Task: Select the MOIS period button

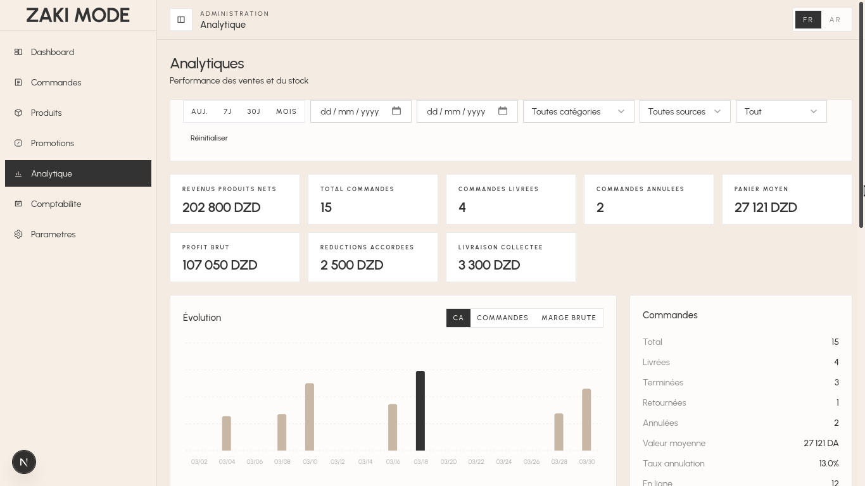Action: (286, 111)
